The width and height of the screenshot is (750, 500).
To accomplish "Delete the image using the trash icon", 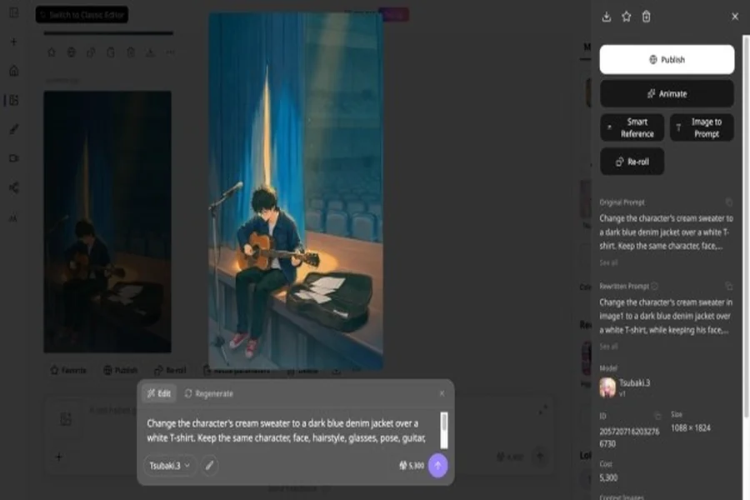I will (x=646, y=17).
